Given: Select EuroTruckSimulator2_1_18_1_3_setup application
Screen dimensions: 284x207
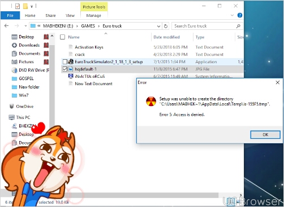Looking at the screenshot, I should pos(109,61).
